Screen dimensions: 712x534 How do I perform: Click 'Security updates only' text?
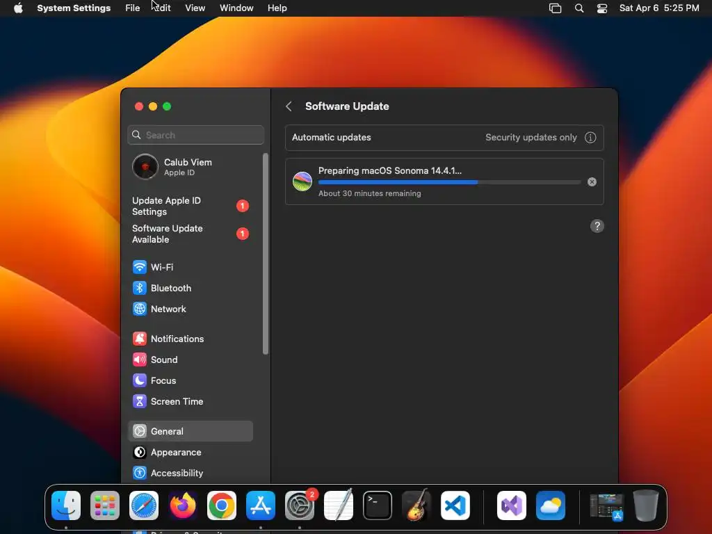[x=531, y=138]
